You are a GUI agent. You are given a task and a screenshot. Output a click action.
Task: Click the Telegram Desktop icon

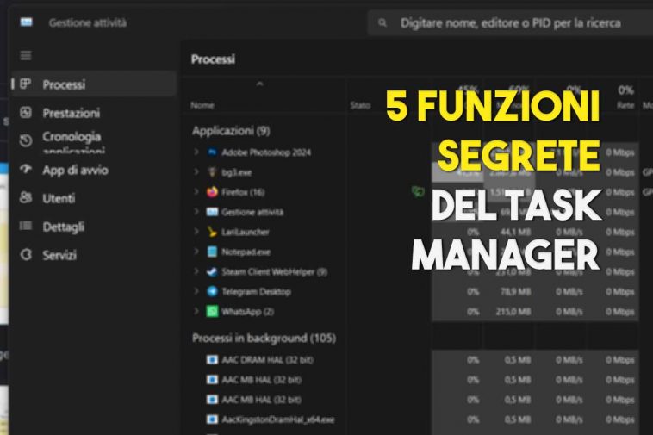pos(212,291)
